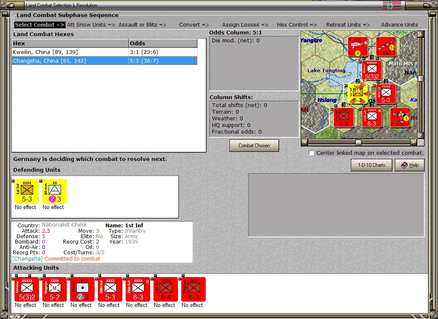Select the Nagoya 5-2 attacking unit

click(x=54, y=289)
